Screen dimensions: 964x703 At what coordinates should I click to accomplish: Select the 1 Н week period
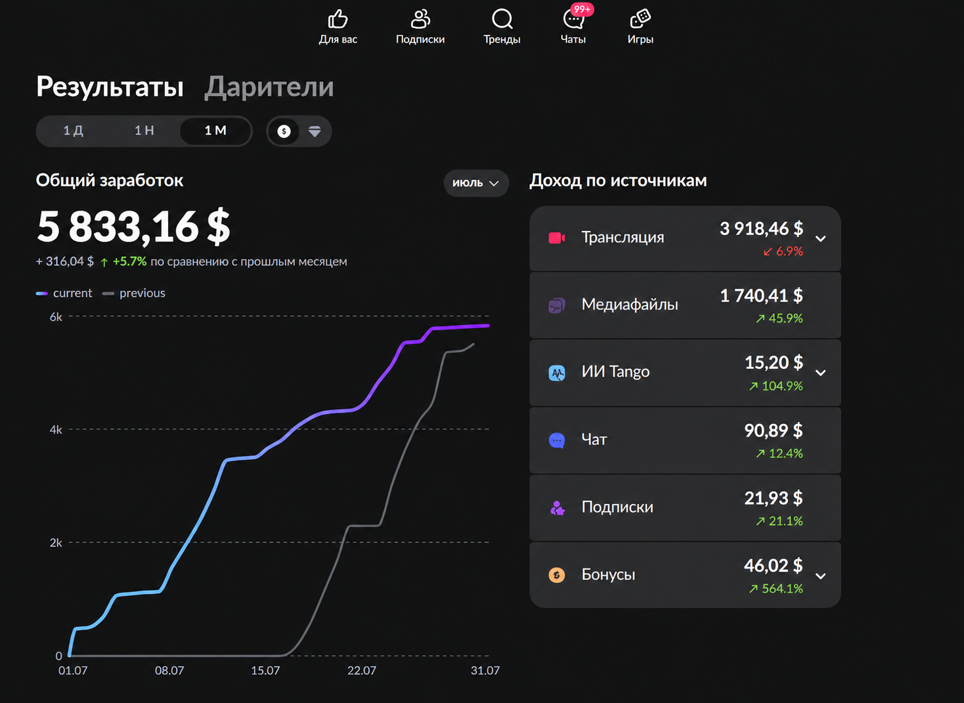pos(144,131)
